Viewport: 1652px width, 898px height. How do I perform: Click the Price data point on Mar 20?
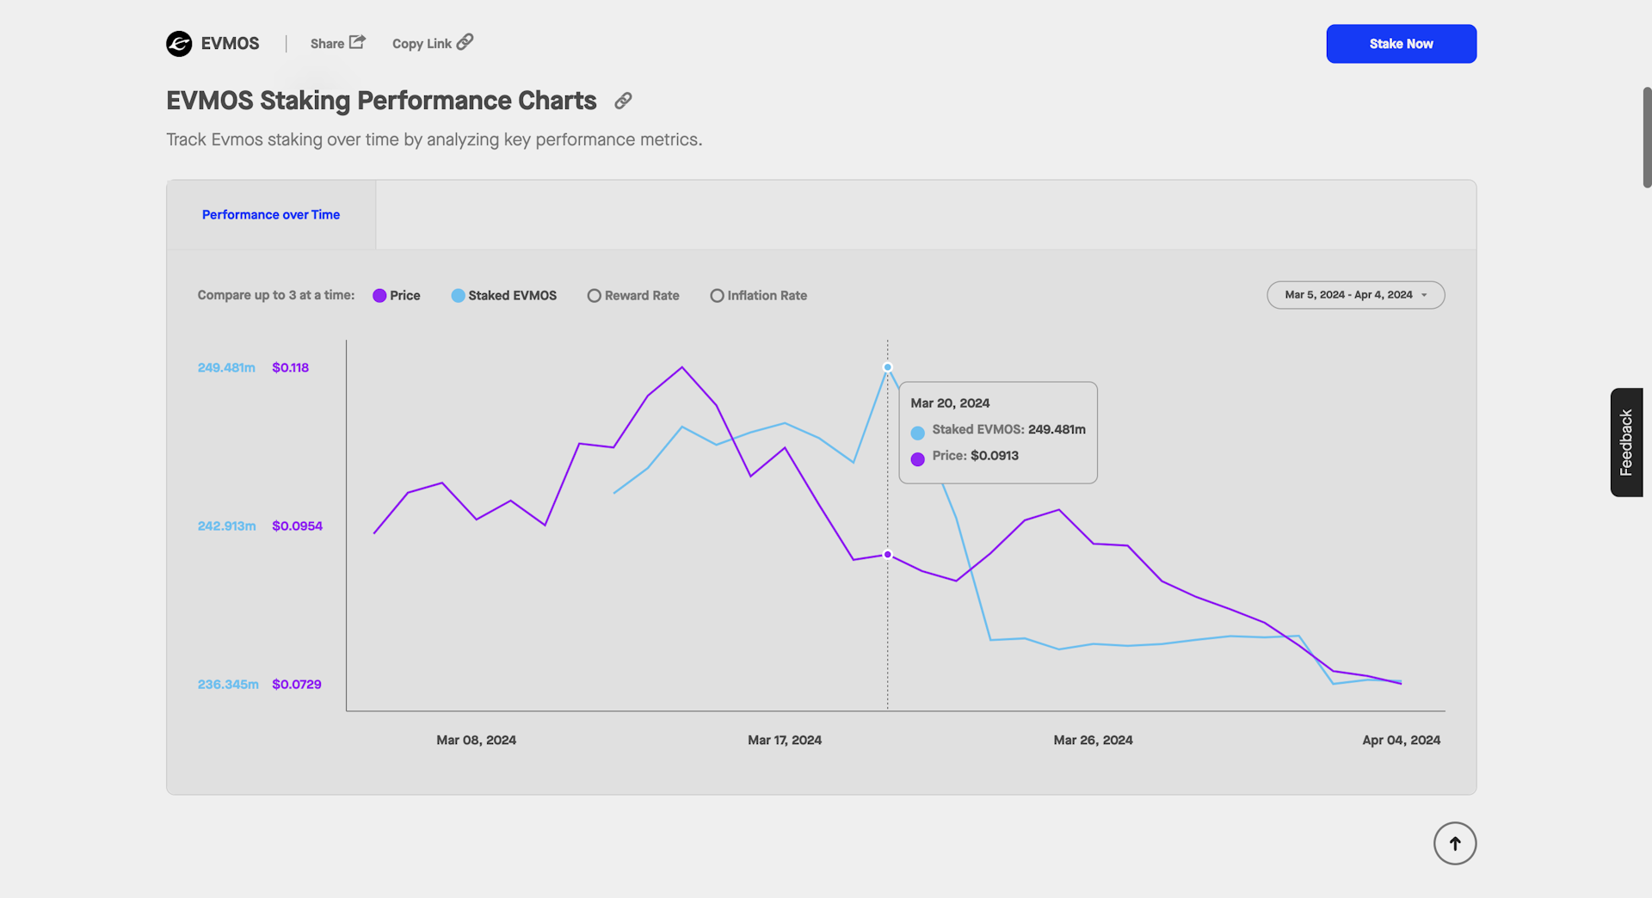pos(887,555)
